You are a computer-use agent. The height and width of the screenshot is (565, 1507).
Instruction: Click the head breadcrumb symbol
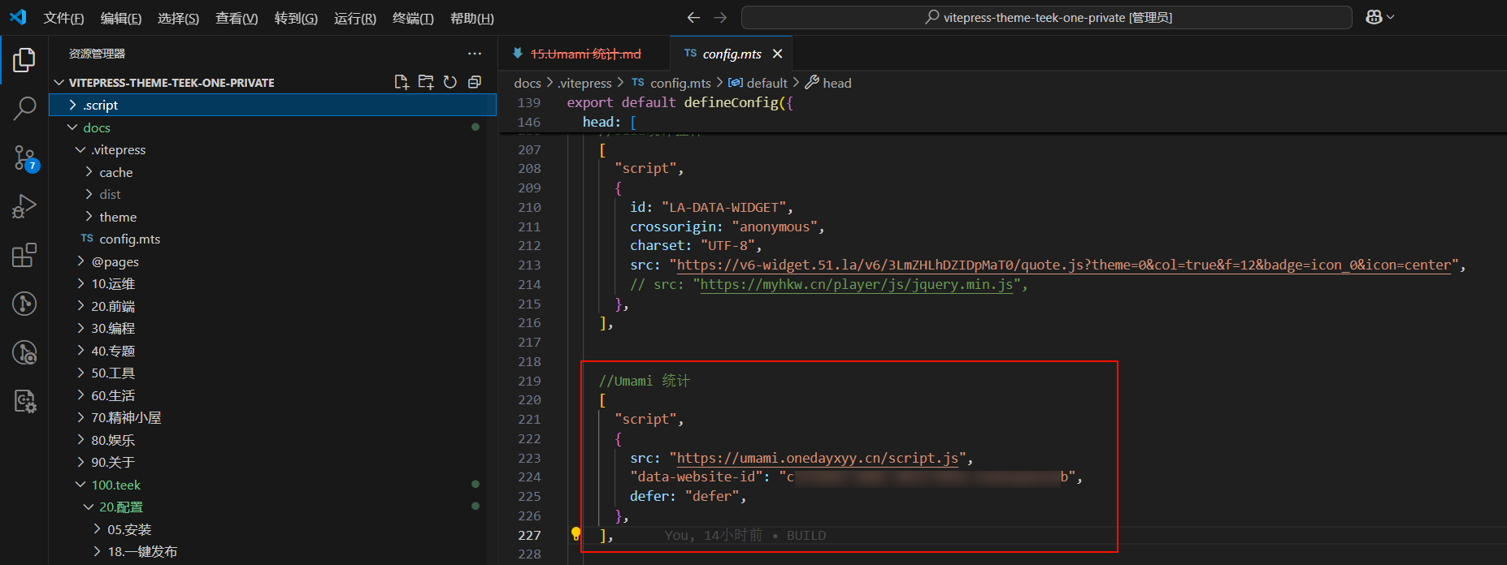click(x=828, y=83)
